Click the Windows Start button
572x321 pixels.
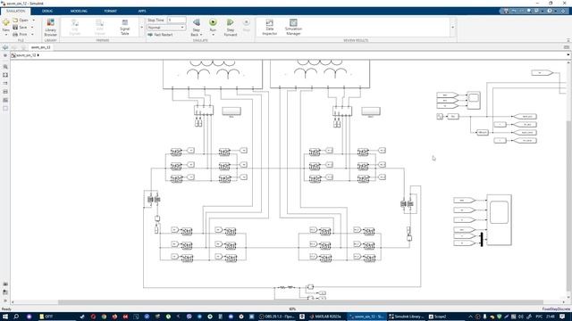[x=5, y=317]
